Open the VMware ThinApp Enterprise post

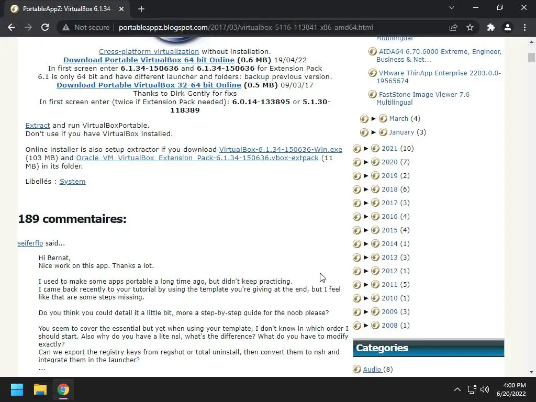click(x=439, y=77)
